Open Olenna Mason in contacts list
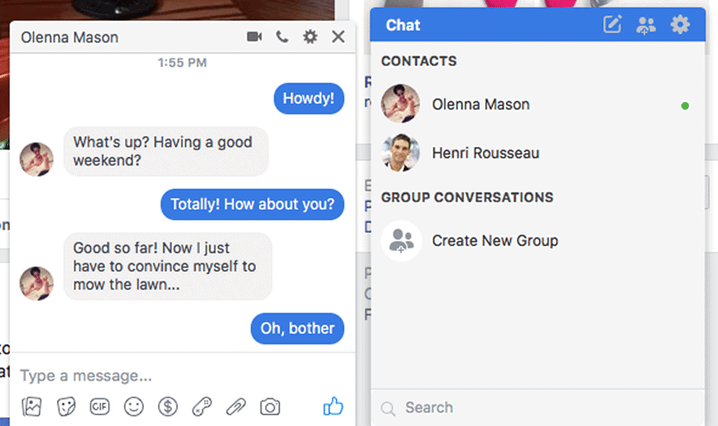The width and height of the screenshot is (718, 426). coord(480,104)
